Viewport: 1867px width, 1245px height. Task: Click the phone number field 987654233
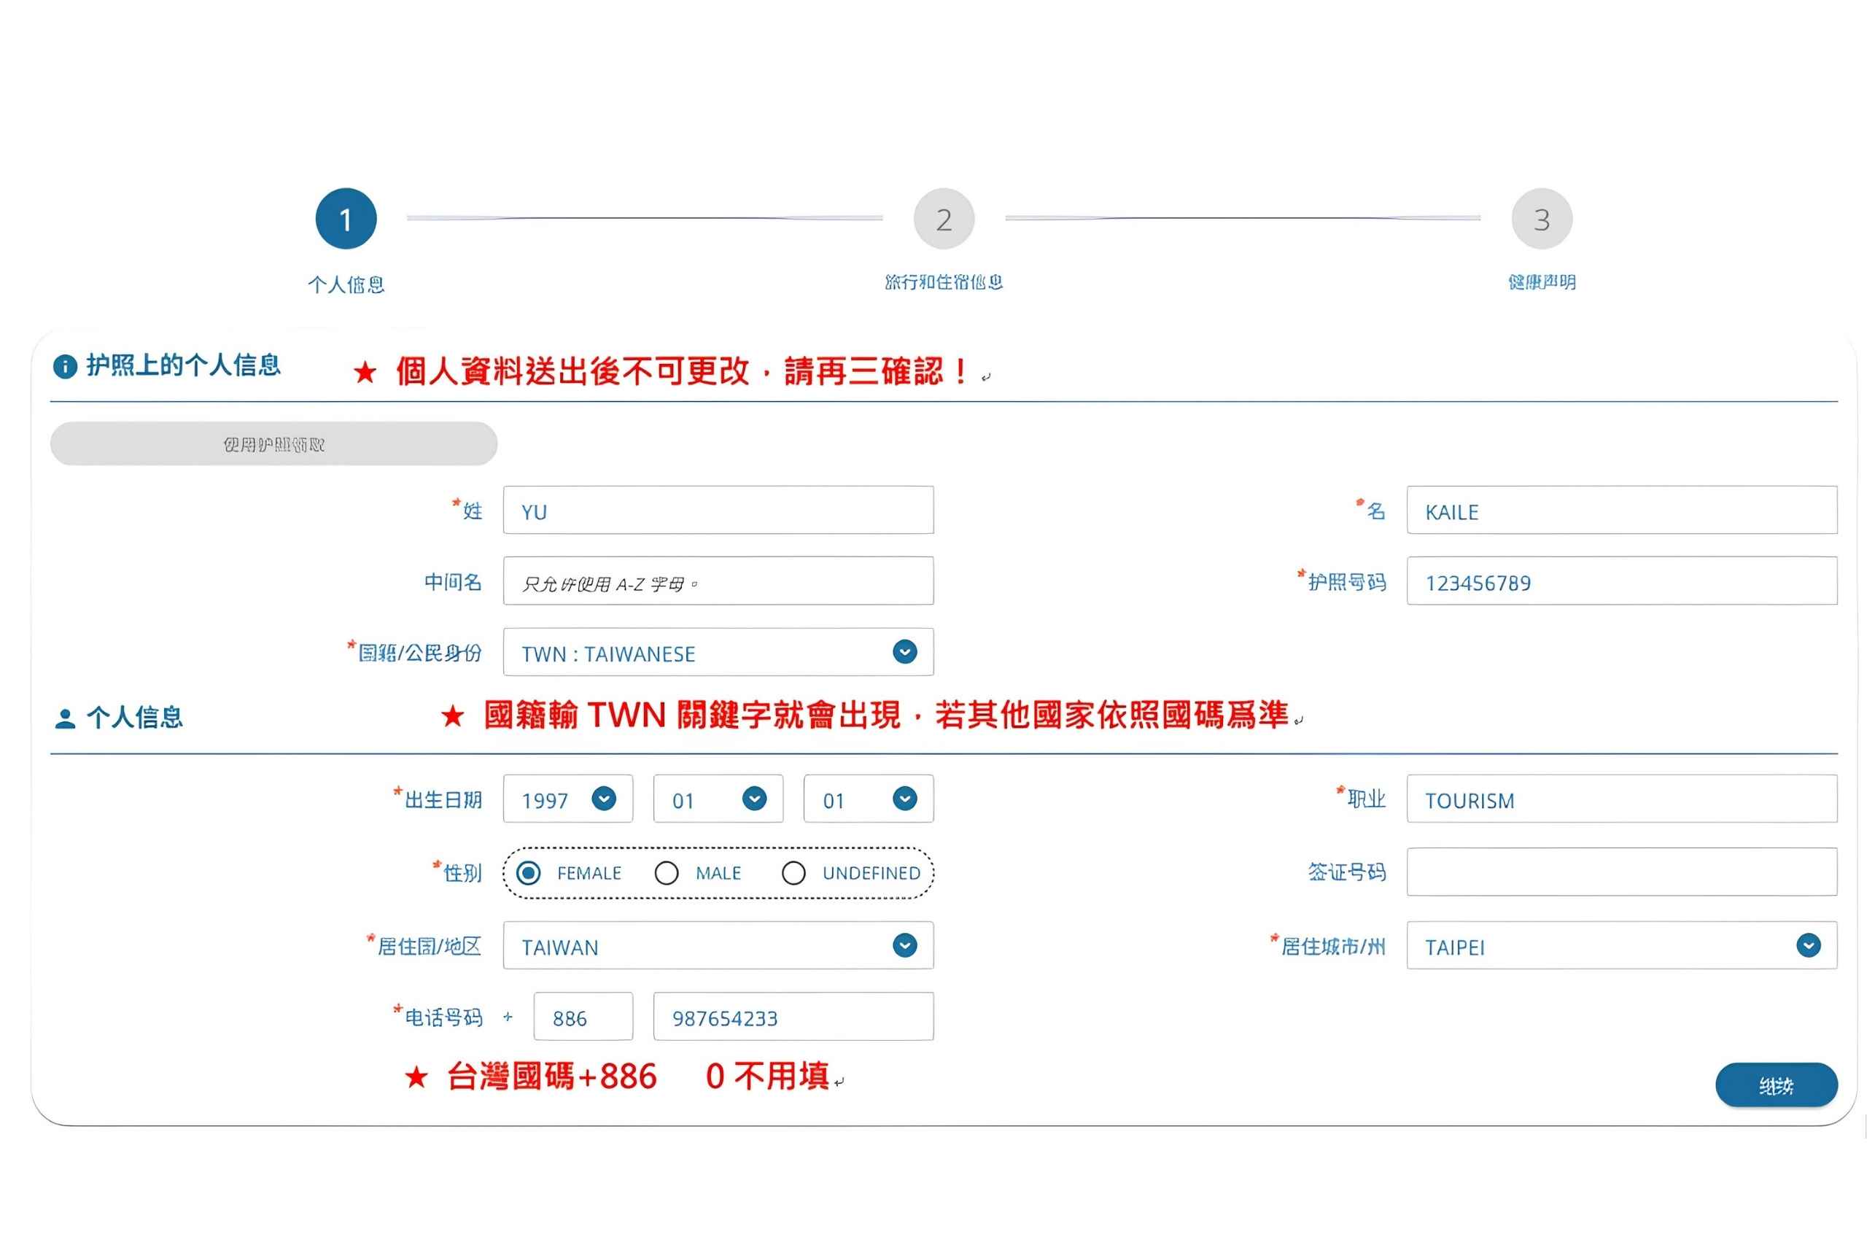click(x=793, y=1016)
